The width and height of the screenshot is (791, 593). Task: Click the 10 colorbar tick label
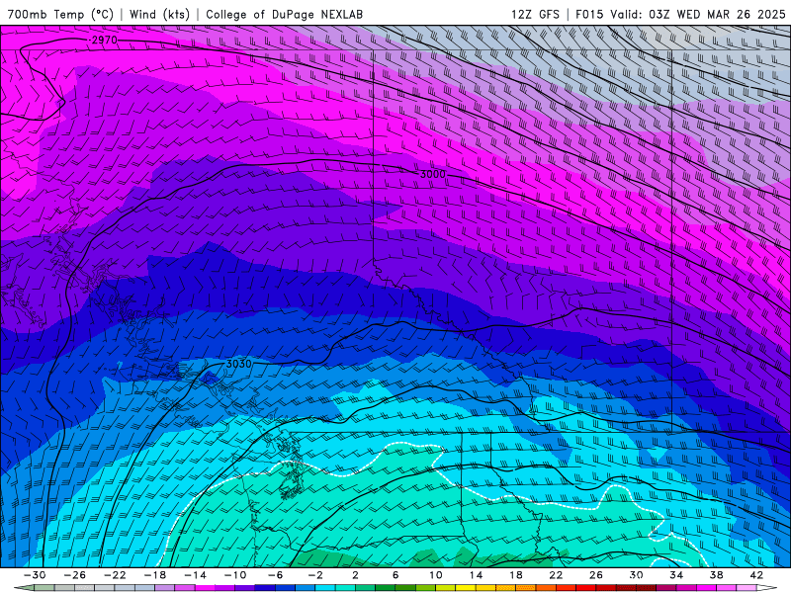pos(435,575)
